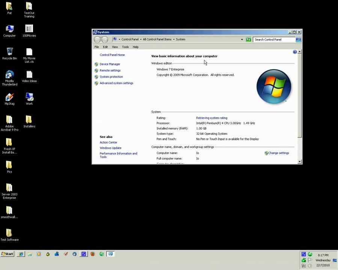Click the blue help question mark icon
This screenshot has width=338, height=270.
tap(295, 52)
